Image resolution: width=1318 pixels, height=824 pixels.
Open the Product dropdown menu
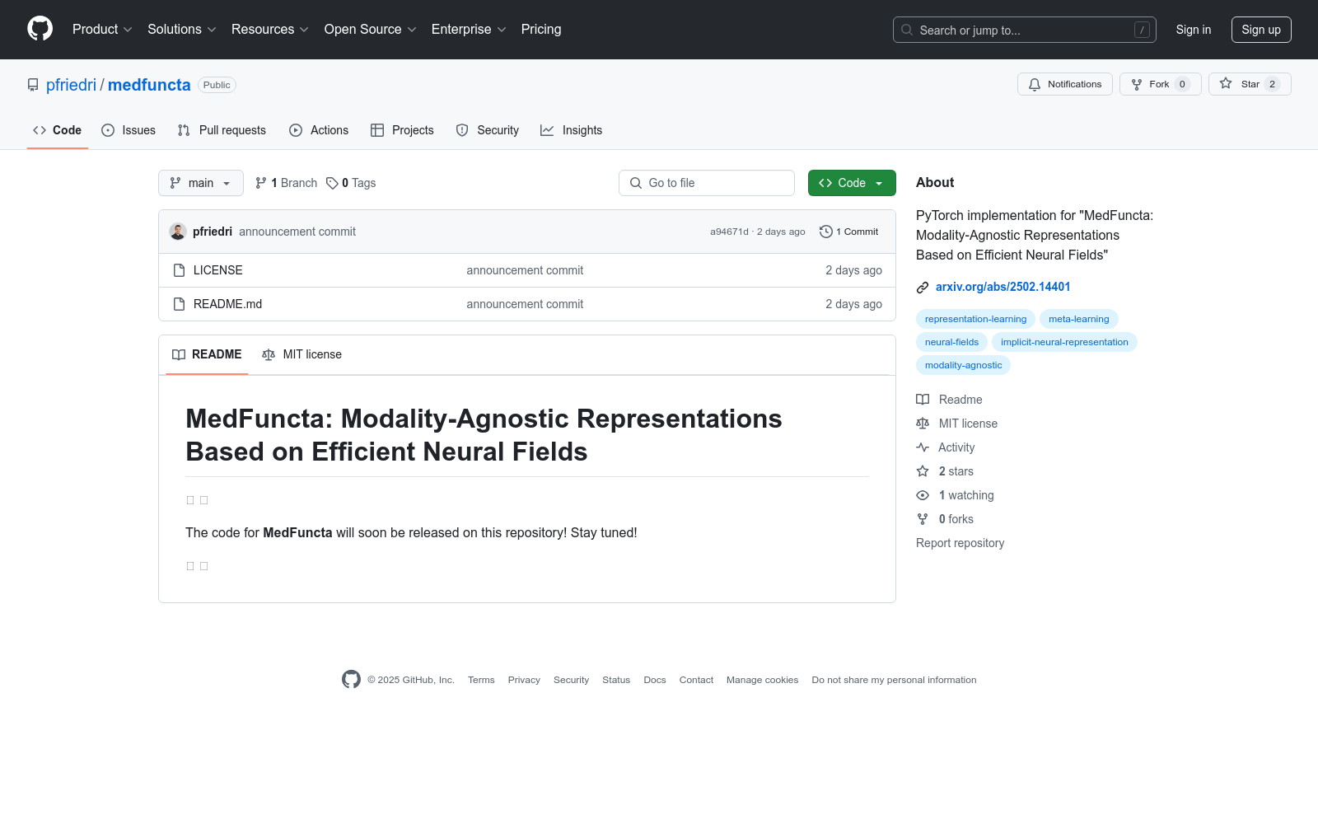pyautogui.click(x=102, y=30)
